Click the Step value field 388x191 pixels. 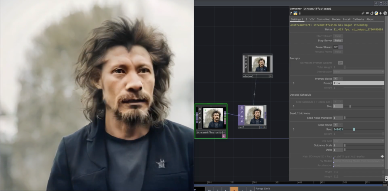pyautogui.click(x=338, y=106)
